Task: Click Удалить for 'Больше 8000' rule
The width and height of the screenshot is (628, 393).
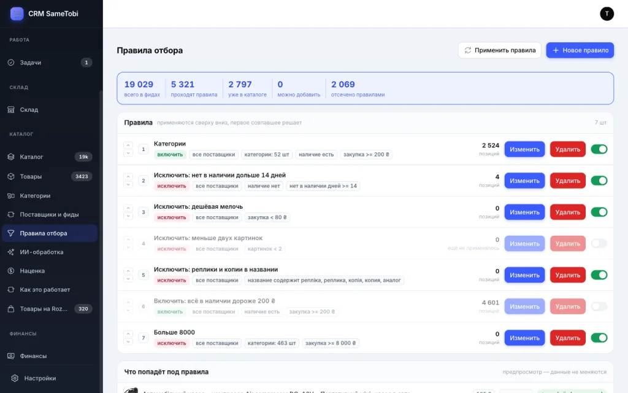Action: point(567,338)
